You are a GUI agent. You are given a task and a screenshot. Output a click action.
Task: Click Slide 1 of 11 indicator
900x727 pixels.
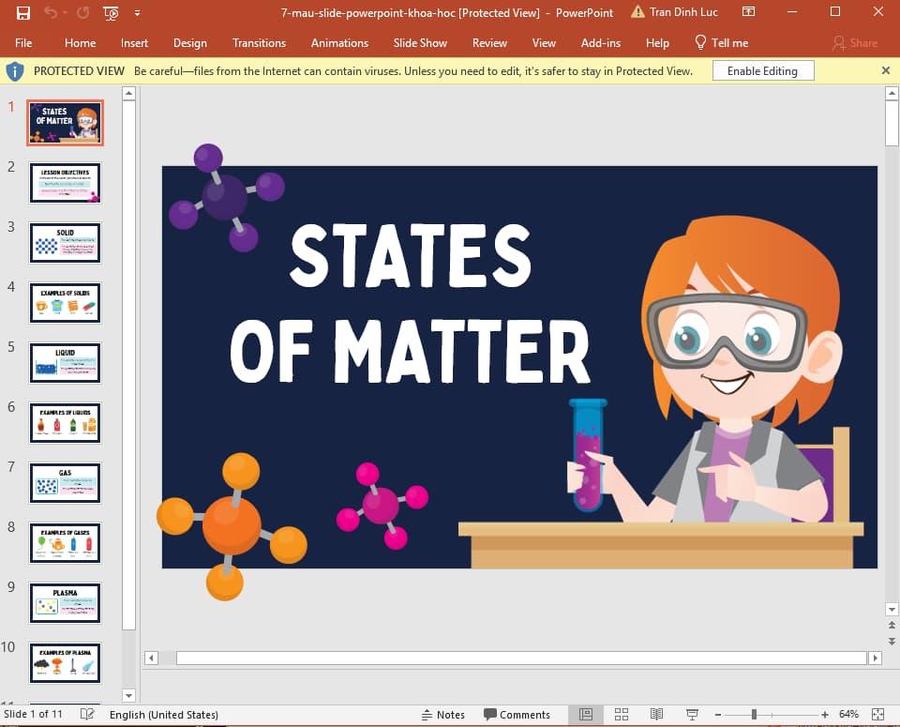(x=34, y=714)
